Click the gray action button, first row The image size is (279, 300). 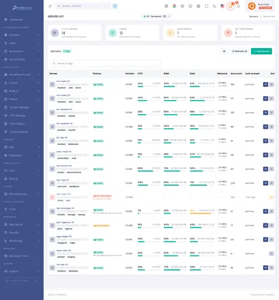pos(271,84)
